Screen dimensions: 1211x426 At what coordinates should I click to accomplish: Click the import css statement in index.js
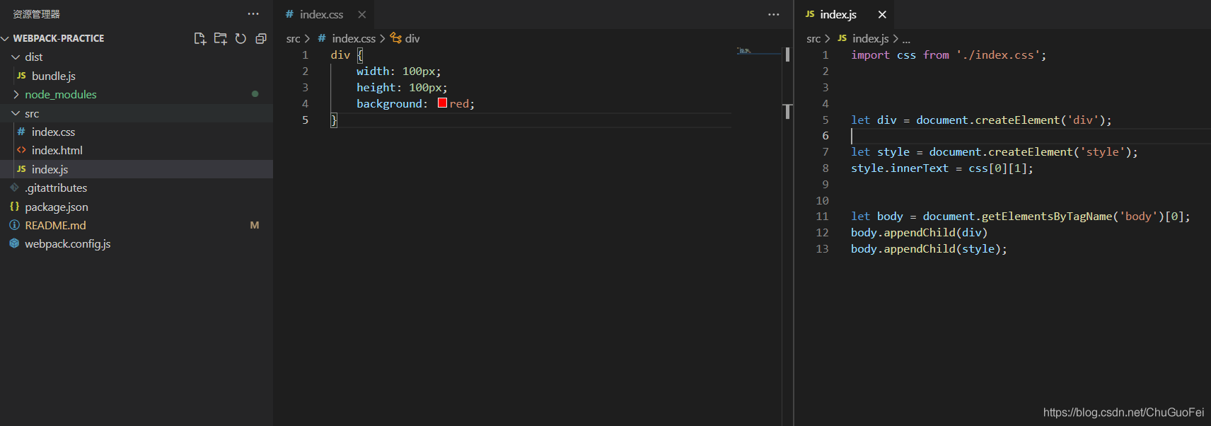pos(949,55)
